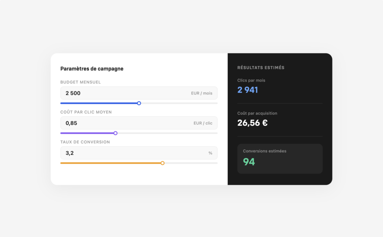The width and height of the screenshot is (383, 237).
Task: Click the percent symbol in conversion field
Action: 210,153
